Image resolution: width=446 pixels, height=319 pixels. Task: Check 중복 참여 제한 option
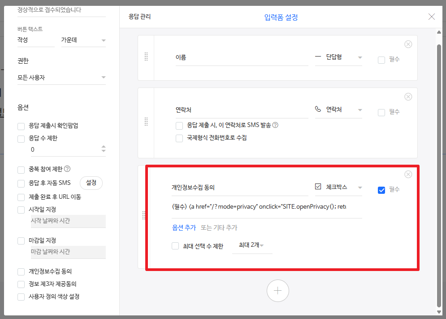21,170
